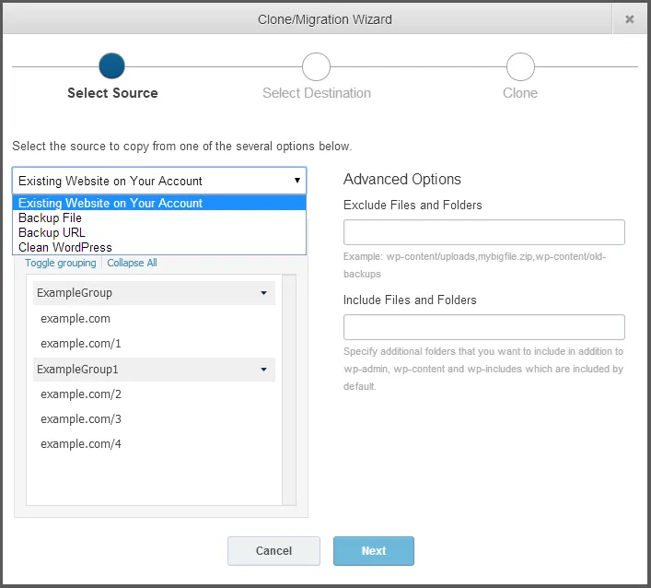Pick Clean WordPress from dropdown list
Viewport: 651px width, 588px height.
(65, 248)
